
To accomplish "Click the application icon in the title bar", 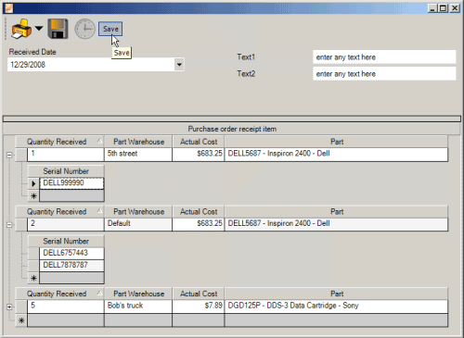I will tap(8, 8).
